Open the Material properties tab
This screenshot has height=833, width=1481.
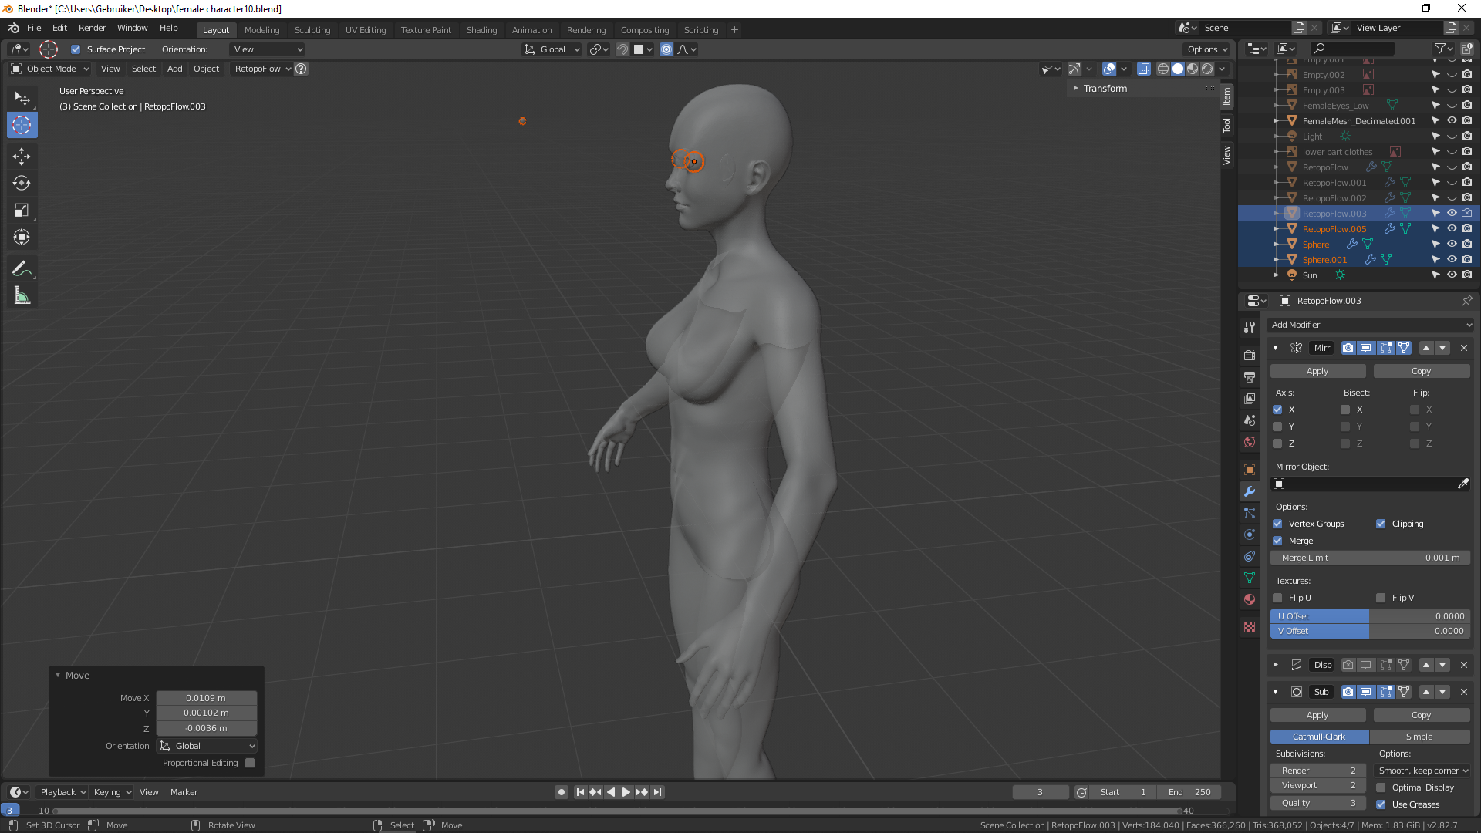coord(1250,599)
